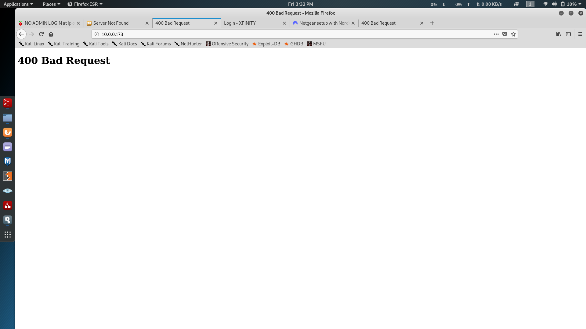Open the Kali Linux bookmark
Image resolution: width=586 pixels, height=329 pixels.
point(31,44)
